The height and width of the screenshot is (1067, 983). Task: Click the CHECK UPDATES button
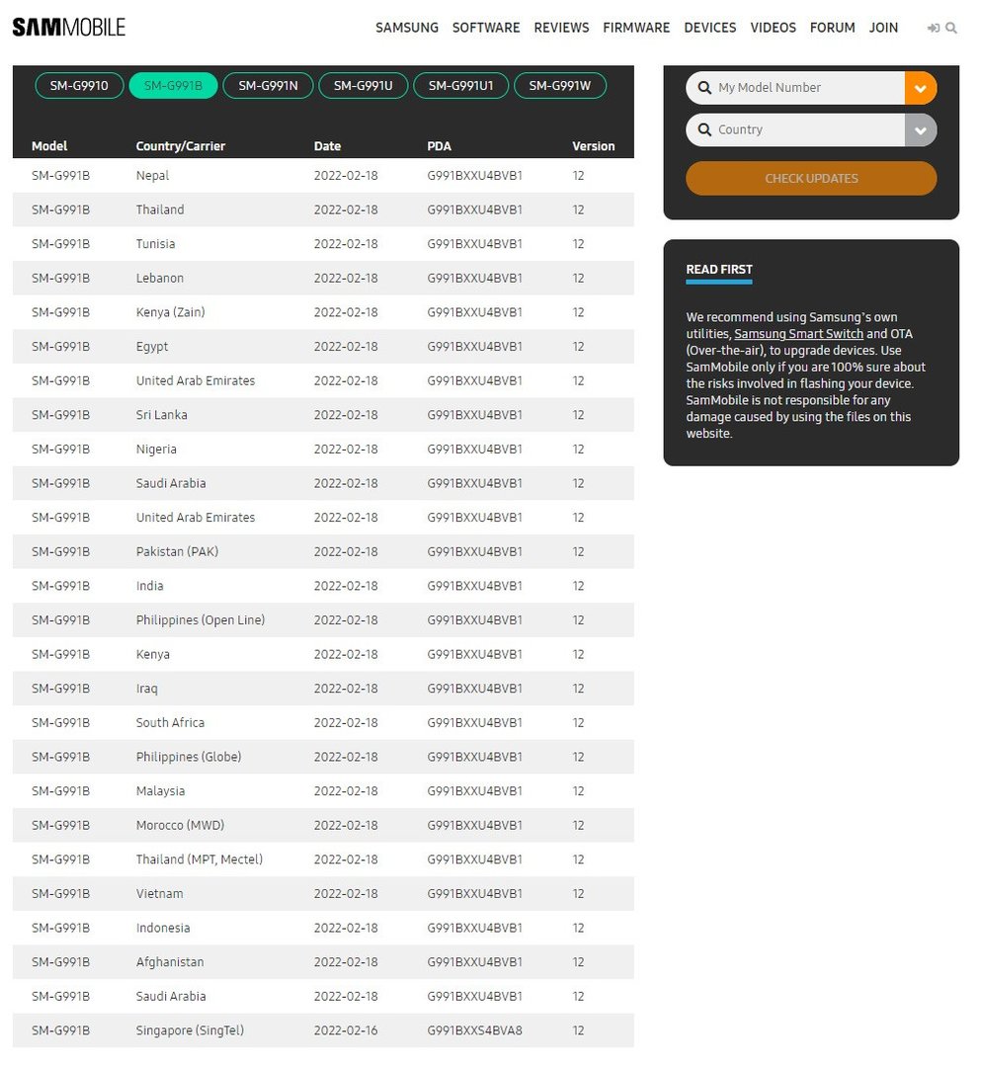(x=811, y=178)
